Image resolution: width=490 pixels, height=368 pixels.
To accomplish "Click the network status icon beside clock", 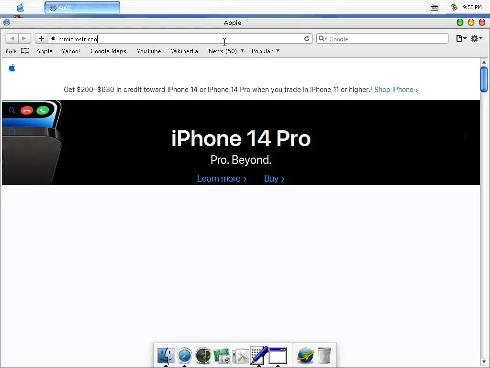I will pyautogui.click(x=455, y=7).
